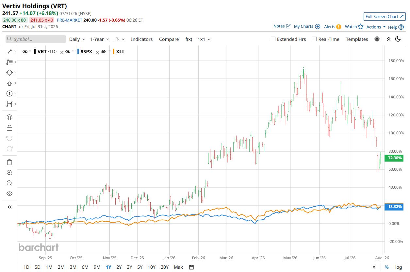Viewport: 410px width, 272px height.
Task: Remove the $SPX comparison with X
Action: [x=97, y=52]
